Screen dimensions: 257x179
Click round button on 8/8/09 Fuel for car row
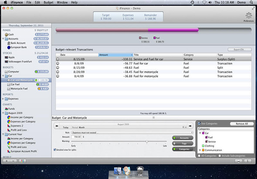[57, 64]
